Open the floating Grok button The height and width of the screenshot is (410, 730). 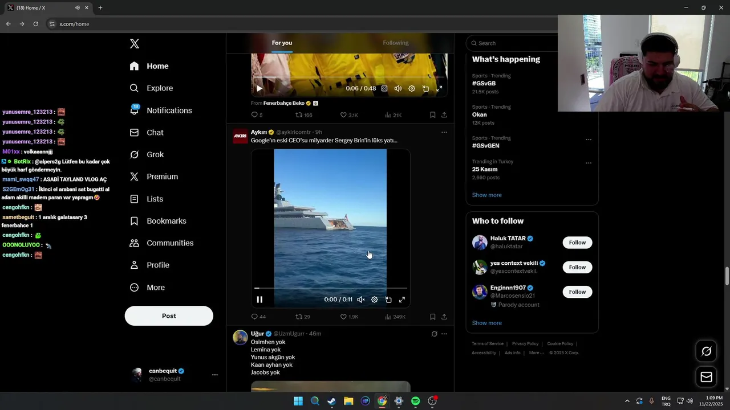pyautogui.click(x=706, y=351)
